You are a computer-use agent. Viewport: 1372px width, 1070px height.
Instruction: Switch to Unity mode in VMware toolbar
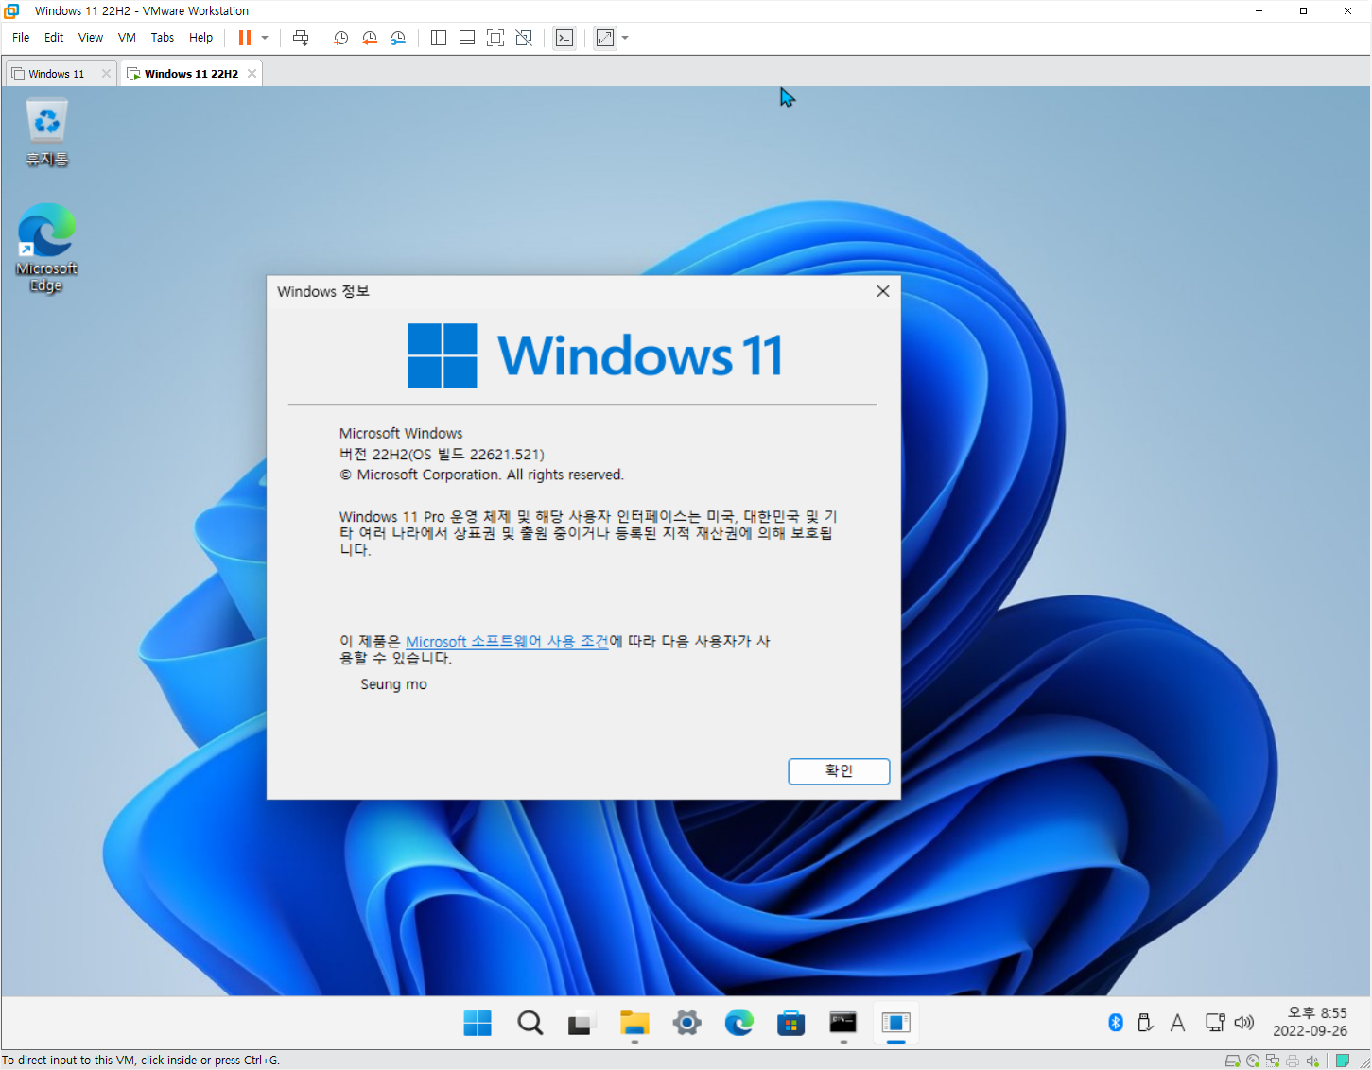click(x=524, y=38)
